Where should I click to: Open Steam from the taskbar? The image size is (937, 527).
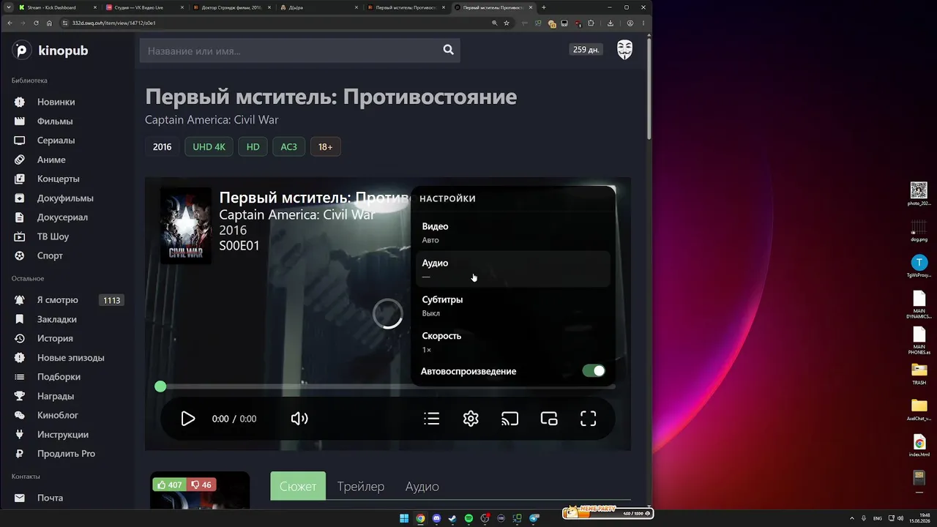point(452,518)
